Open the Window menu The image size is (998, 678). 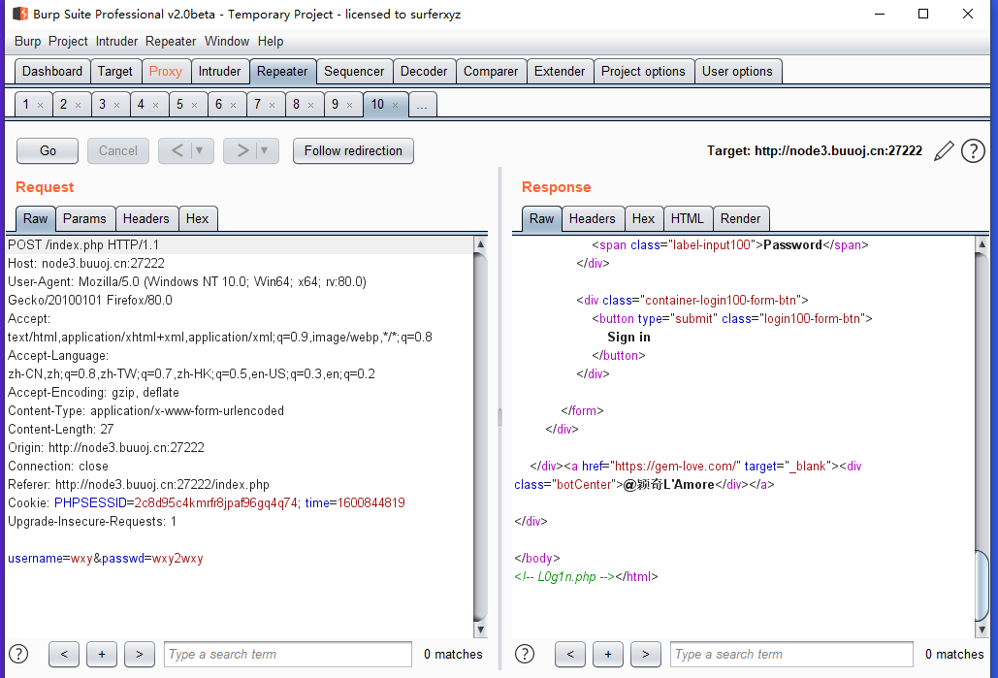pyautogui.click(x=227, y=42)
